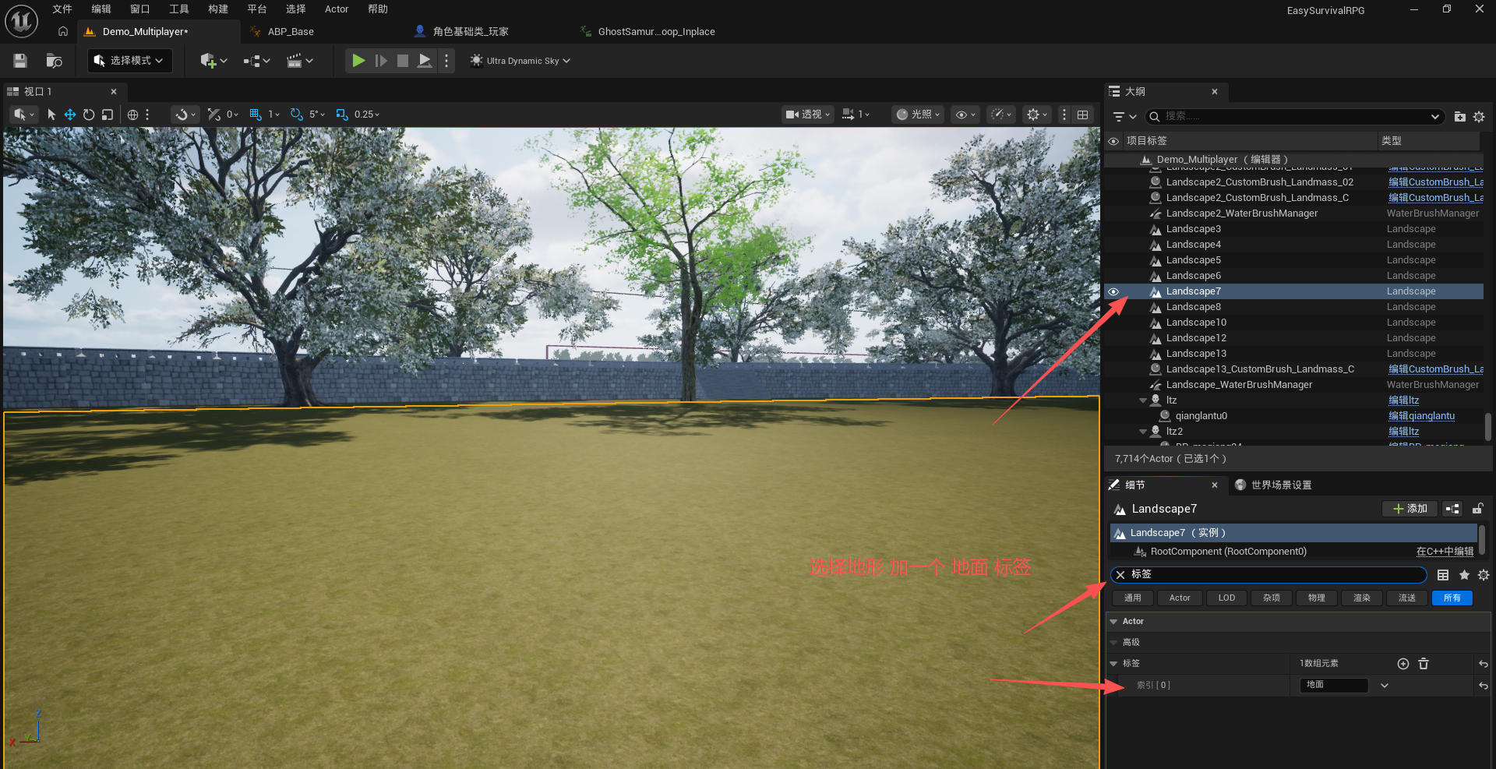1496x769 pixels.
Task: Open the Ultra Dynamic Sky dropdown
Action: (520, 61)
